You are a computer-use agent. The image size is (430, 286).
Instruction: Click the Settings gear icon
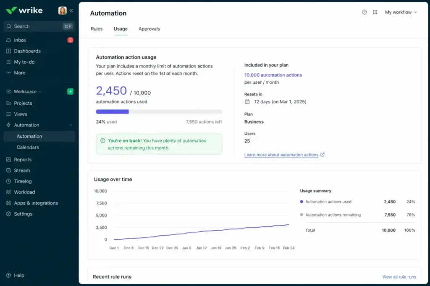pos(8,214)
